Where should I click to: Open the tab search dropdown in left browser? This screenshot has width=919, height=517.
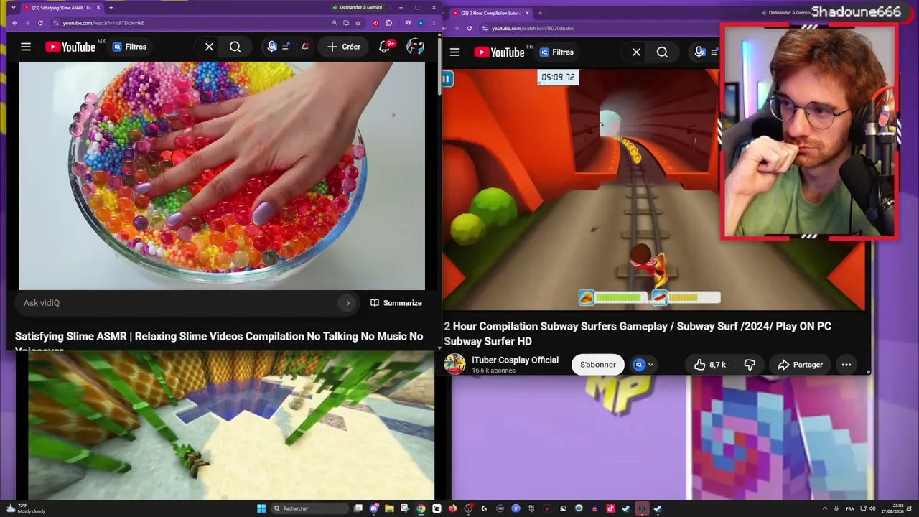[12, 7]
